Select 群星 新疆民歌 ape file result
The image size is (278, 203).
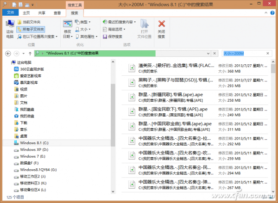coord(195,98)
